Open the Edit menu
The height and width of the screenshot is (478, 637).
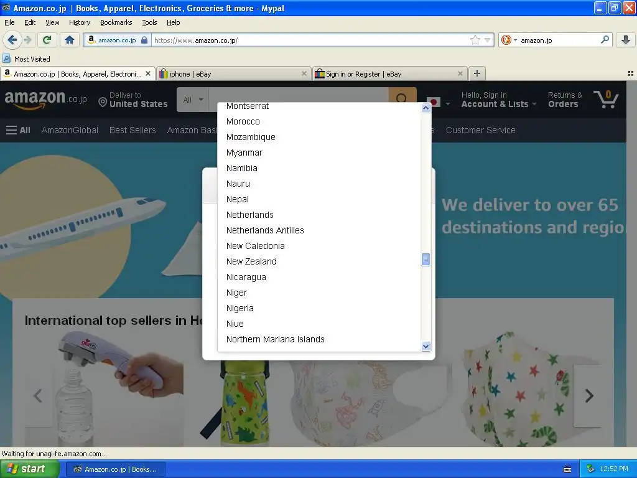30,22
